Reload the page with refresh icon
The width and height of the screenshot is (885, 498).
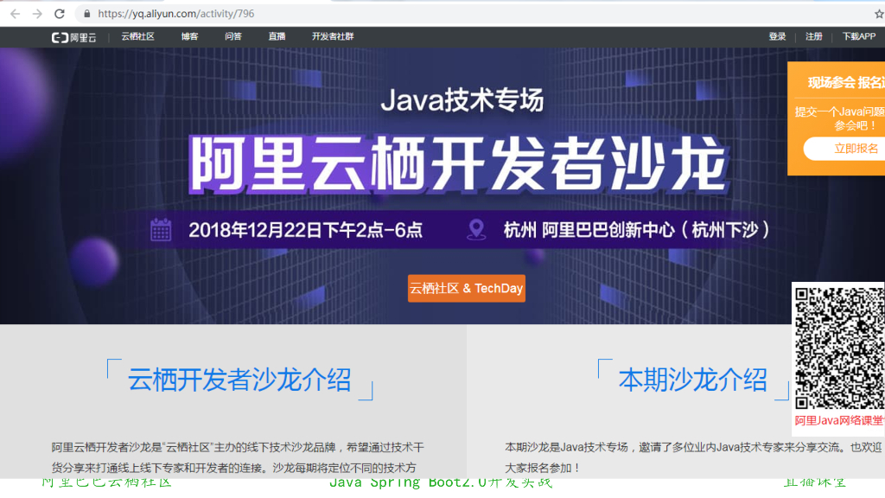coord(60,14)
